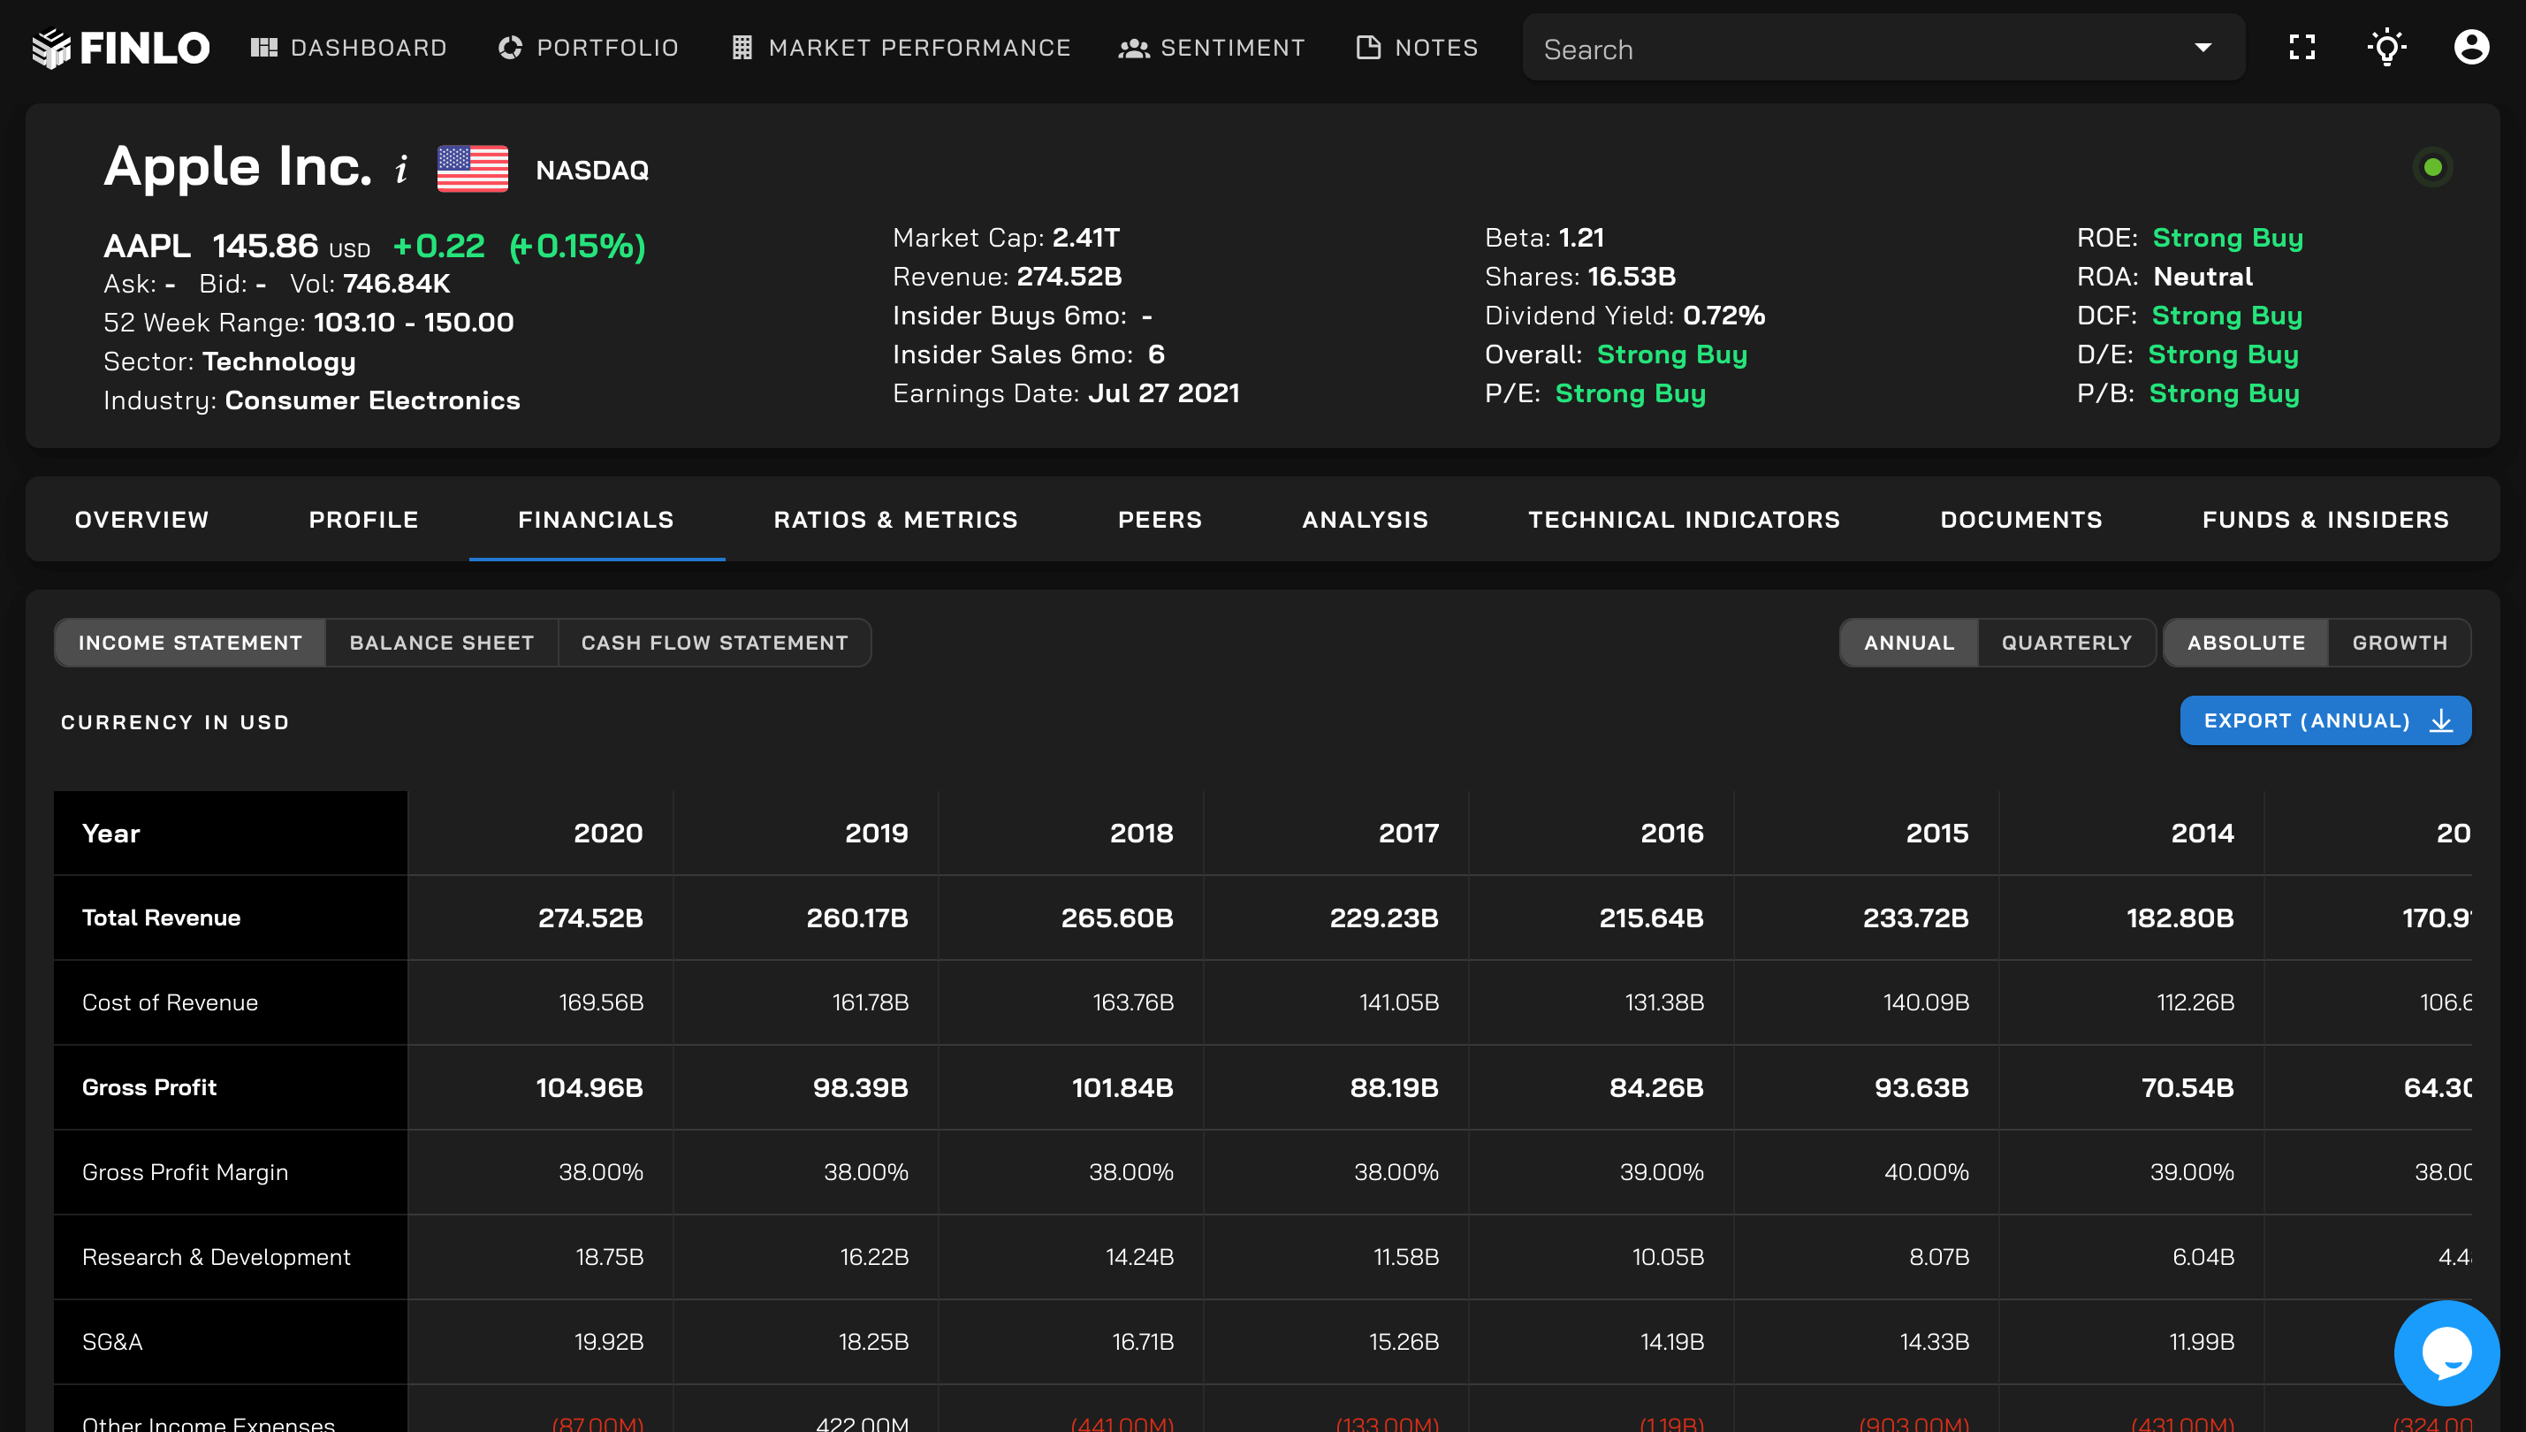This screenshot has height=1432, width=2526.
Task: Click the info icon beside Apple Inc.
Action: tap(401, 169)
